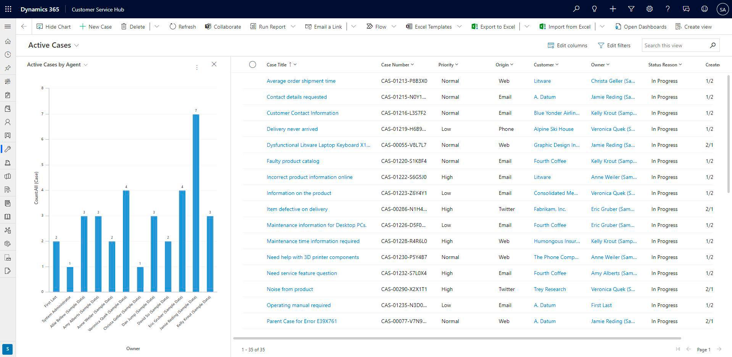Go to next page arrow
Image resolution: width=732 pixels, height=357 pixels.
(719, 349)
